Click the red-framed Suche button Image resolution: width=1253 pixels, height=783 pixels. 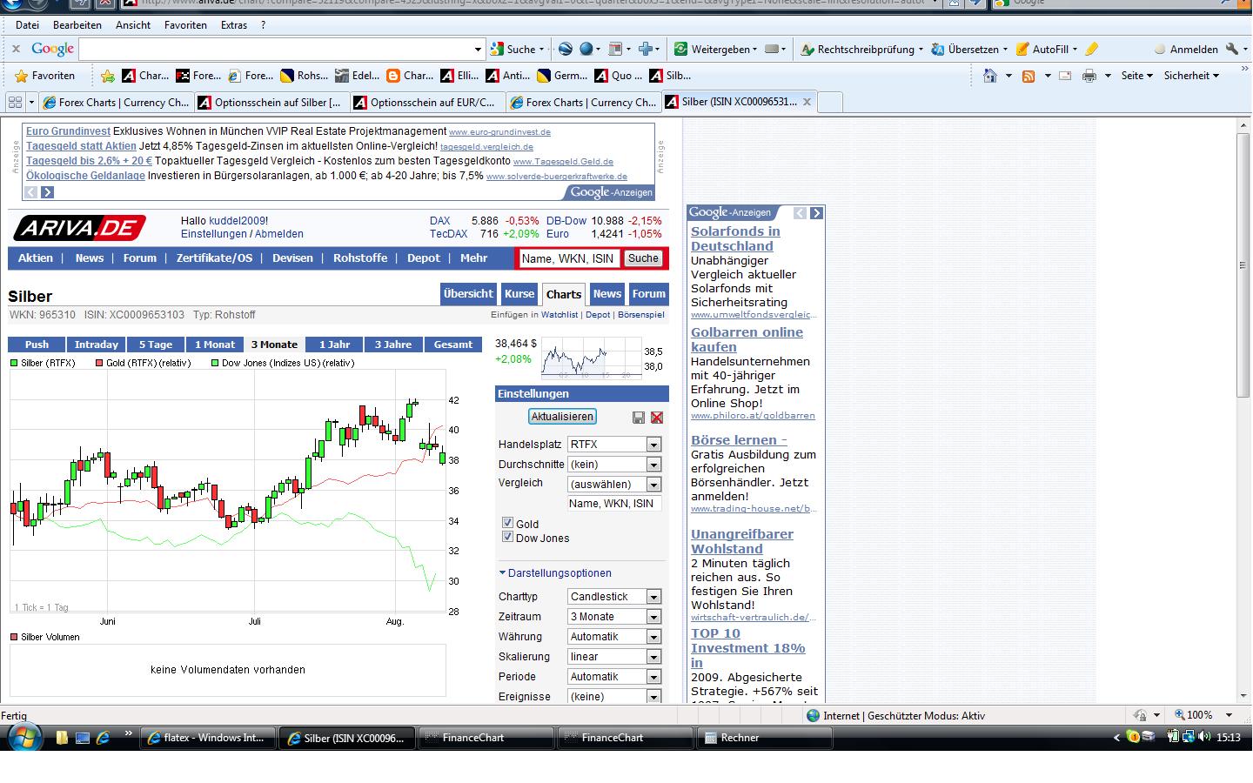pyautogui.click(x=643, y=258)
